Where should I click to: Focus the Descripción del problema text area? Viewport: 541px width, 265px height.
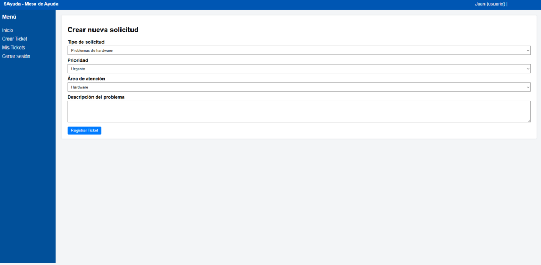click(x=299, y=112)
